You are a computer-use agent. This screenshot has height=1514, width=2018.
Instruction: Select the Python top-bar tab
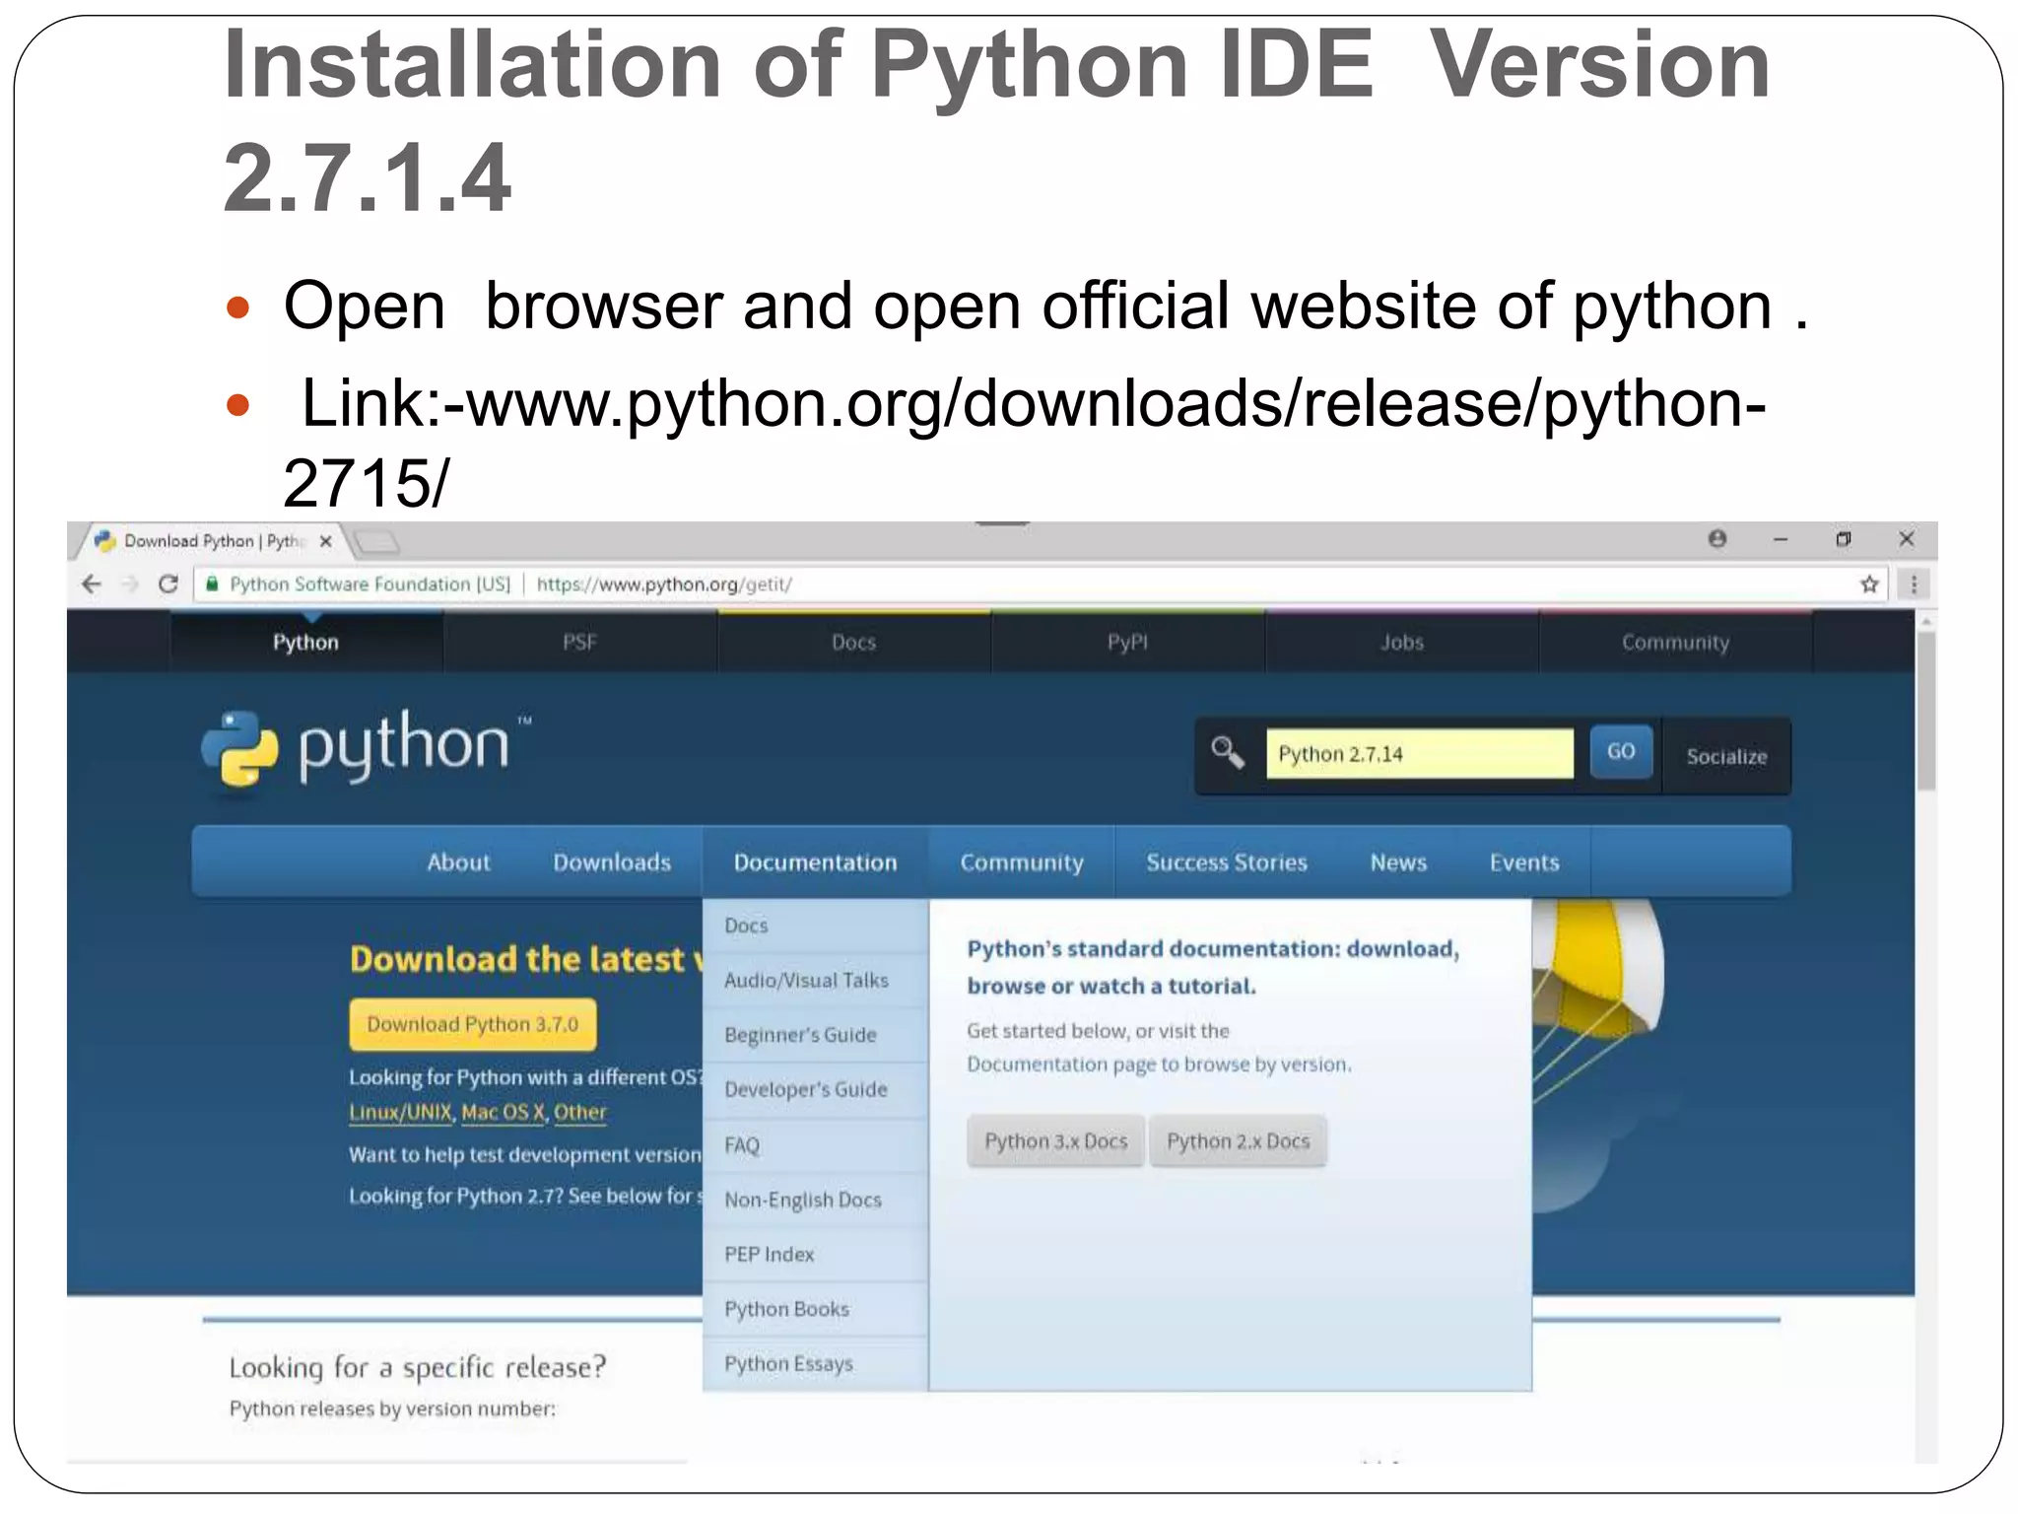coord(306,643)
